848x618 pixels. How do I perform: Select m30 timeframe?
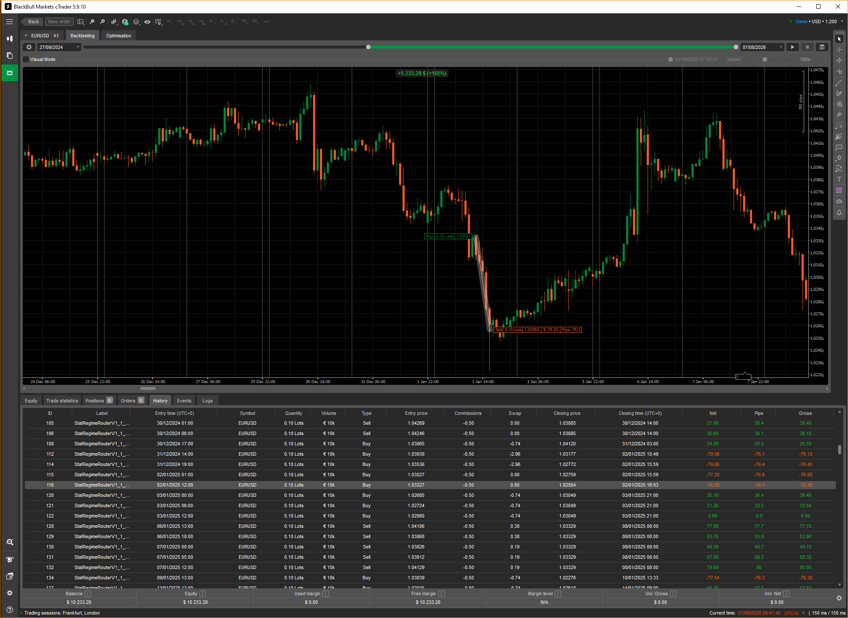pos(202,21)
